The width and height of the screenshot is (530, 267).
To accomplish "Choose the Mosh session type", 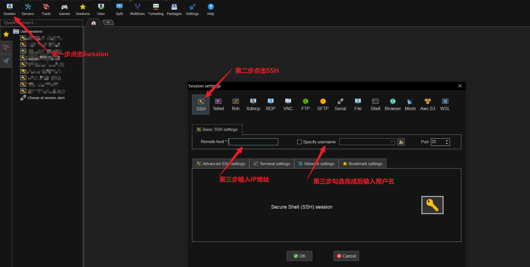I will [410, 104].
